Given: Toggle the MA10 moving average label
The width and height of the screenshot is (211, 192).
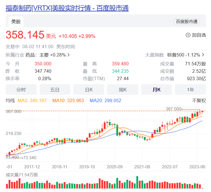Looking at the screenshot, I should pos(68,100).
